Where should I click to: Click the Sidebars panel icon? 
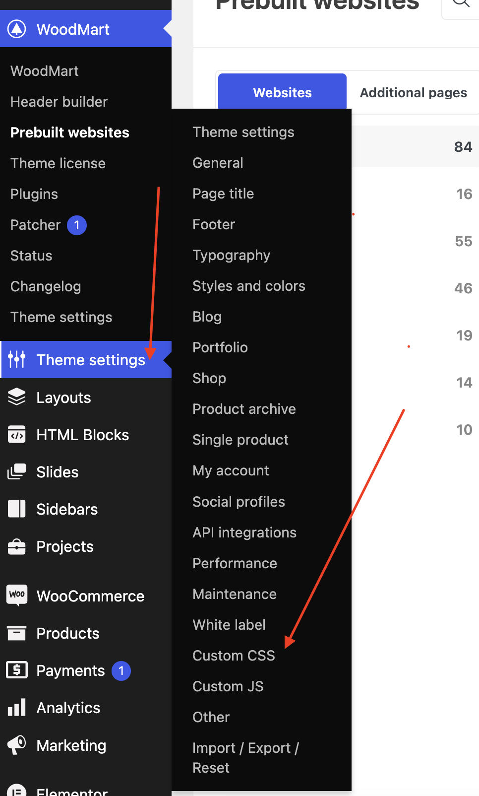click(17, 509)
